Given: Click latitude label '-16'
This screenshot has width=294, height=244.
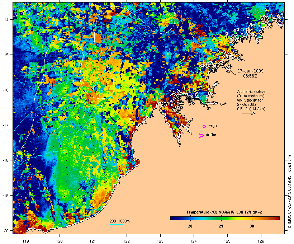Looking at the screenshot, I should 5,90.
